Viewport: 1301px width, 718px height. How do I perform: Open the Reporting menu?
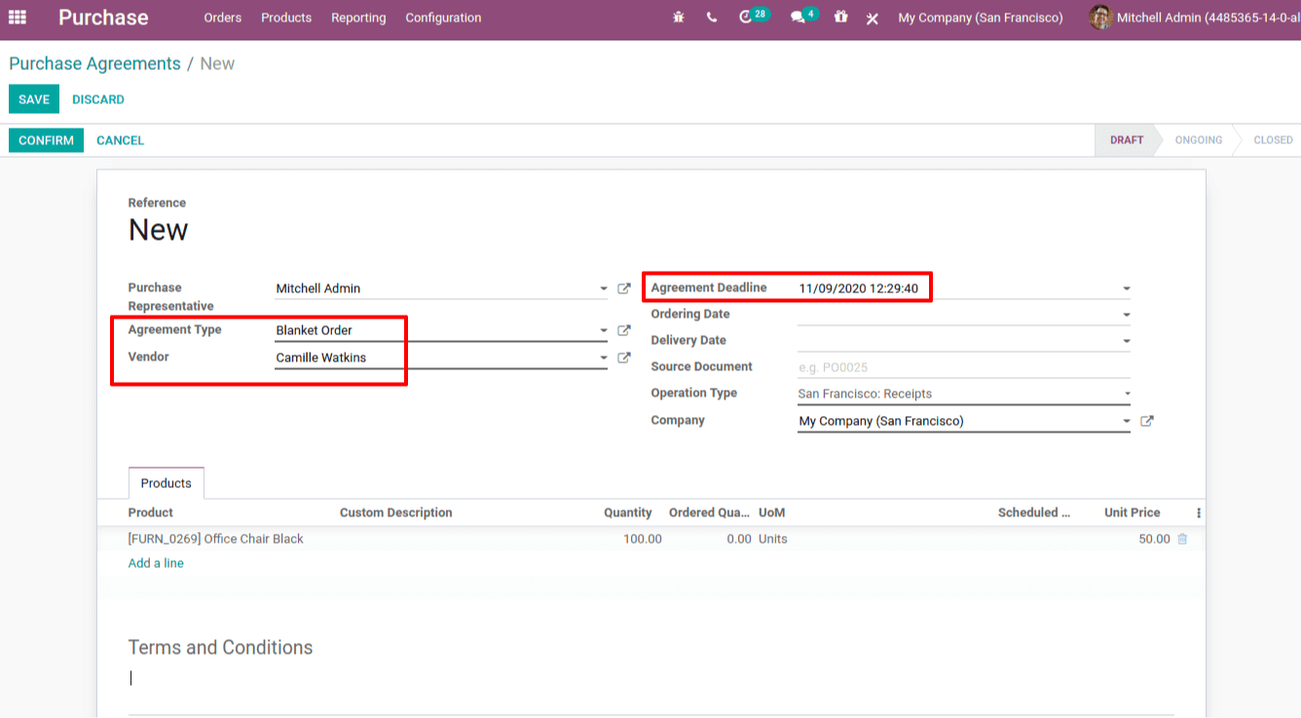tap(358, 18)
